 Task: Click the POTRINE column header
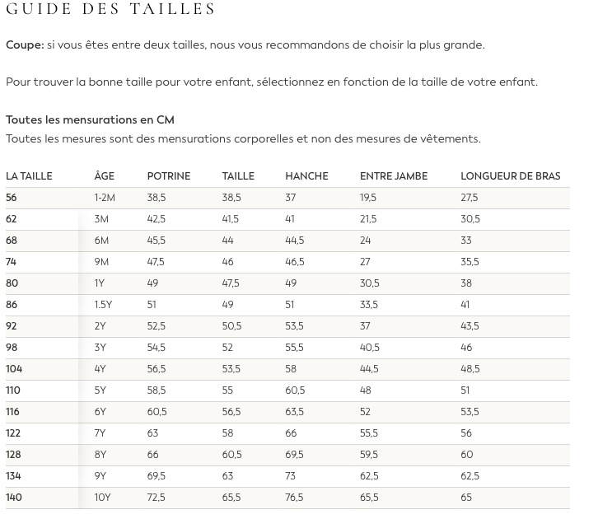pyautogui.click(x=168, y=176)
